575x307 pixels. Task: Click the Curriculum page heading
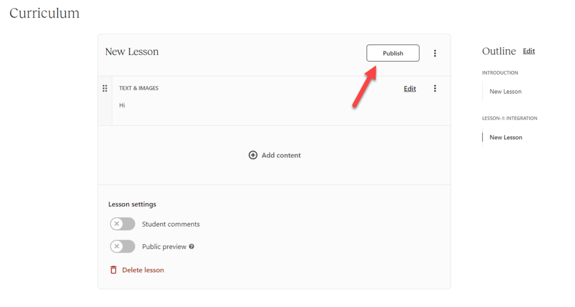click(x=44, y=13)
